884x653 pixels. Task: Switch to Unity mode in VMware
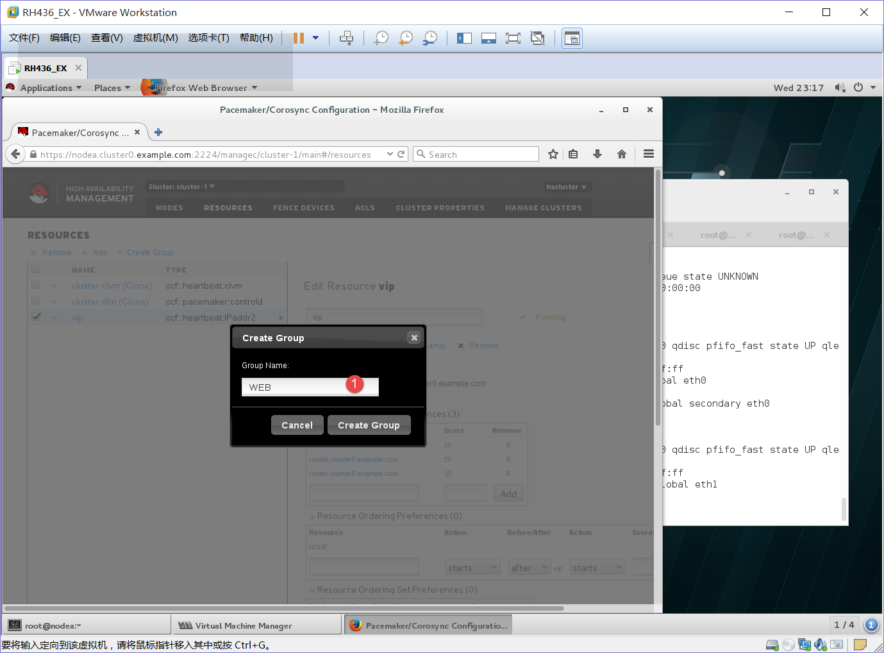[538, 38]
